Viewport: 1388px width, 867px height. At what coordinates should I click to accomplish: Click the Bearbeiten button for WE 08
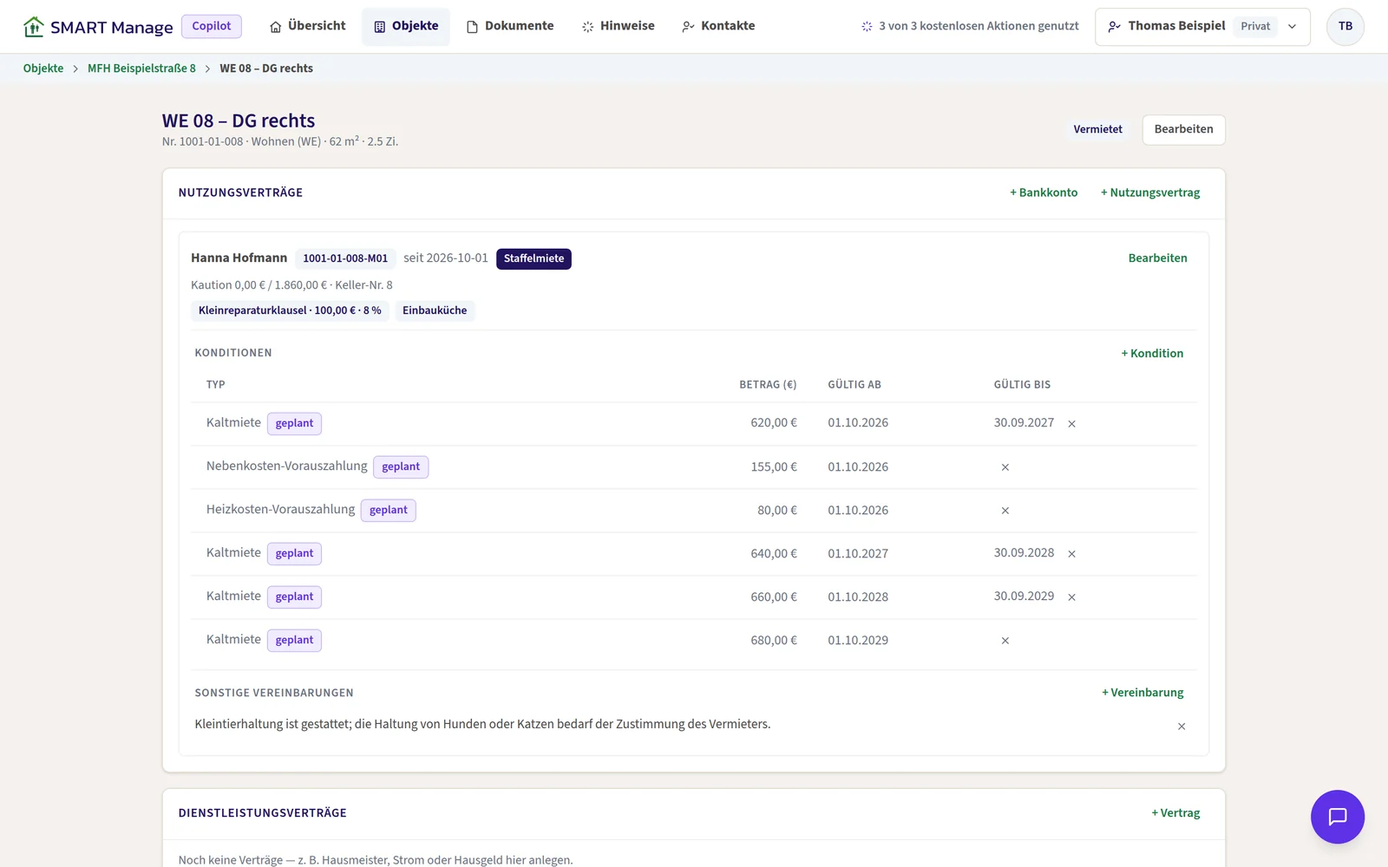coord(1183,129)
